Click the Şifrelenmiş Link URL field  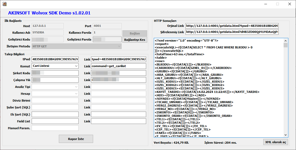coord(232,32)
